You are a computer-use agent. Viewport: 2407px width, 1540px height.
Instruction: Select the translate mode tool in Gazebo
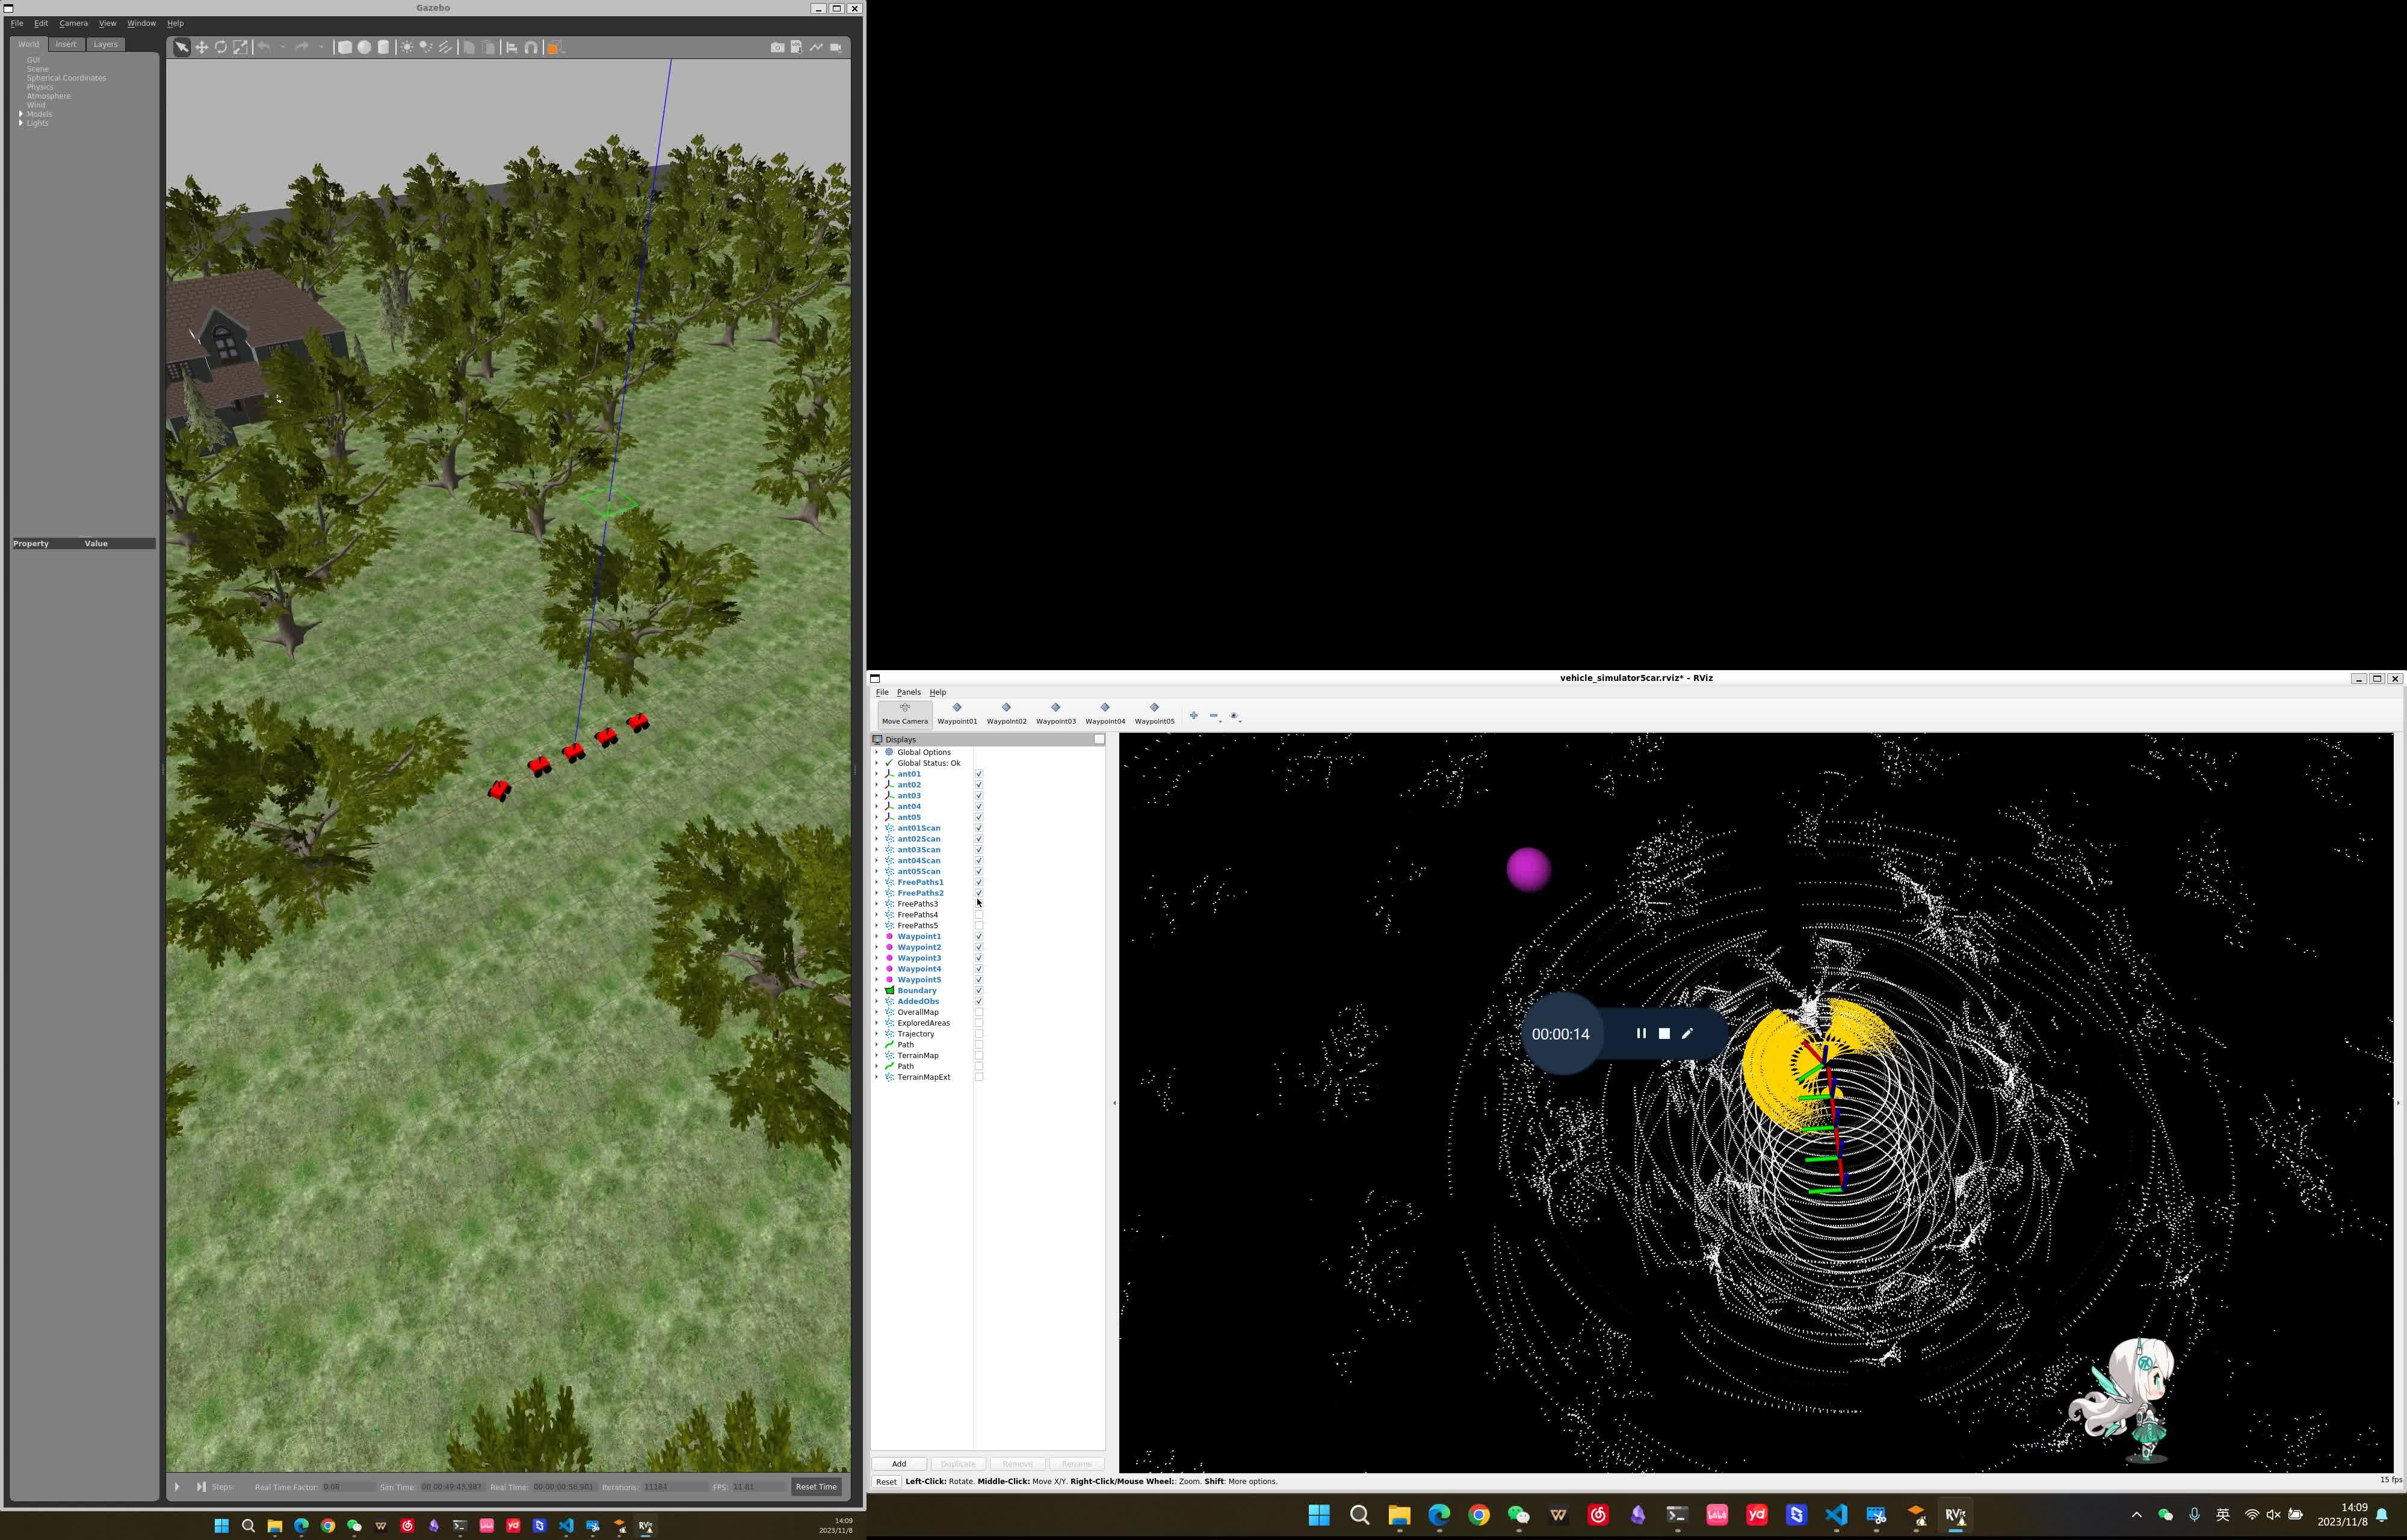click(201, 47)
